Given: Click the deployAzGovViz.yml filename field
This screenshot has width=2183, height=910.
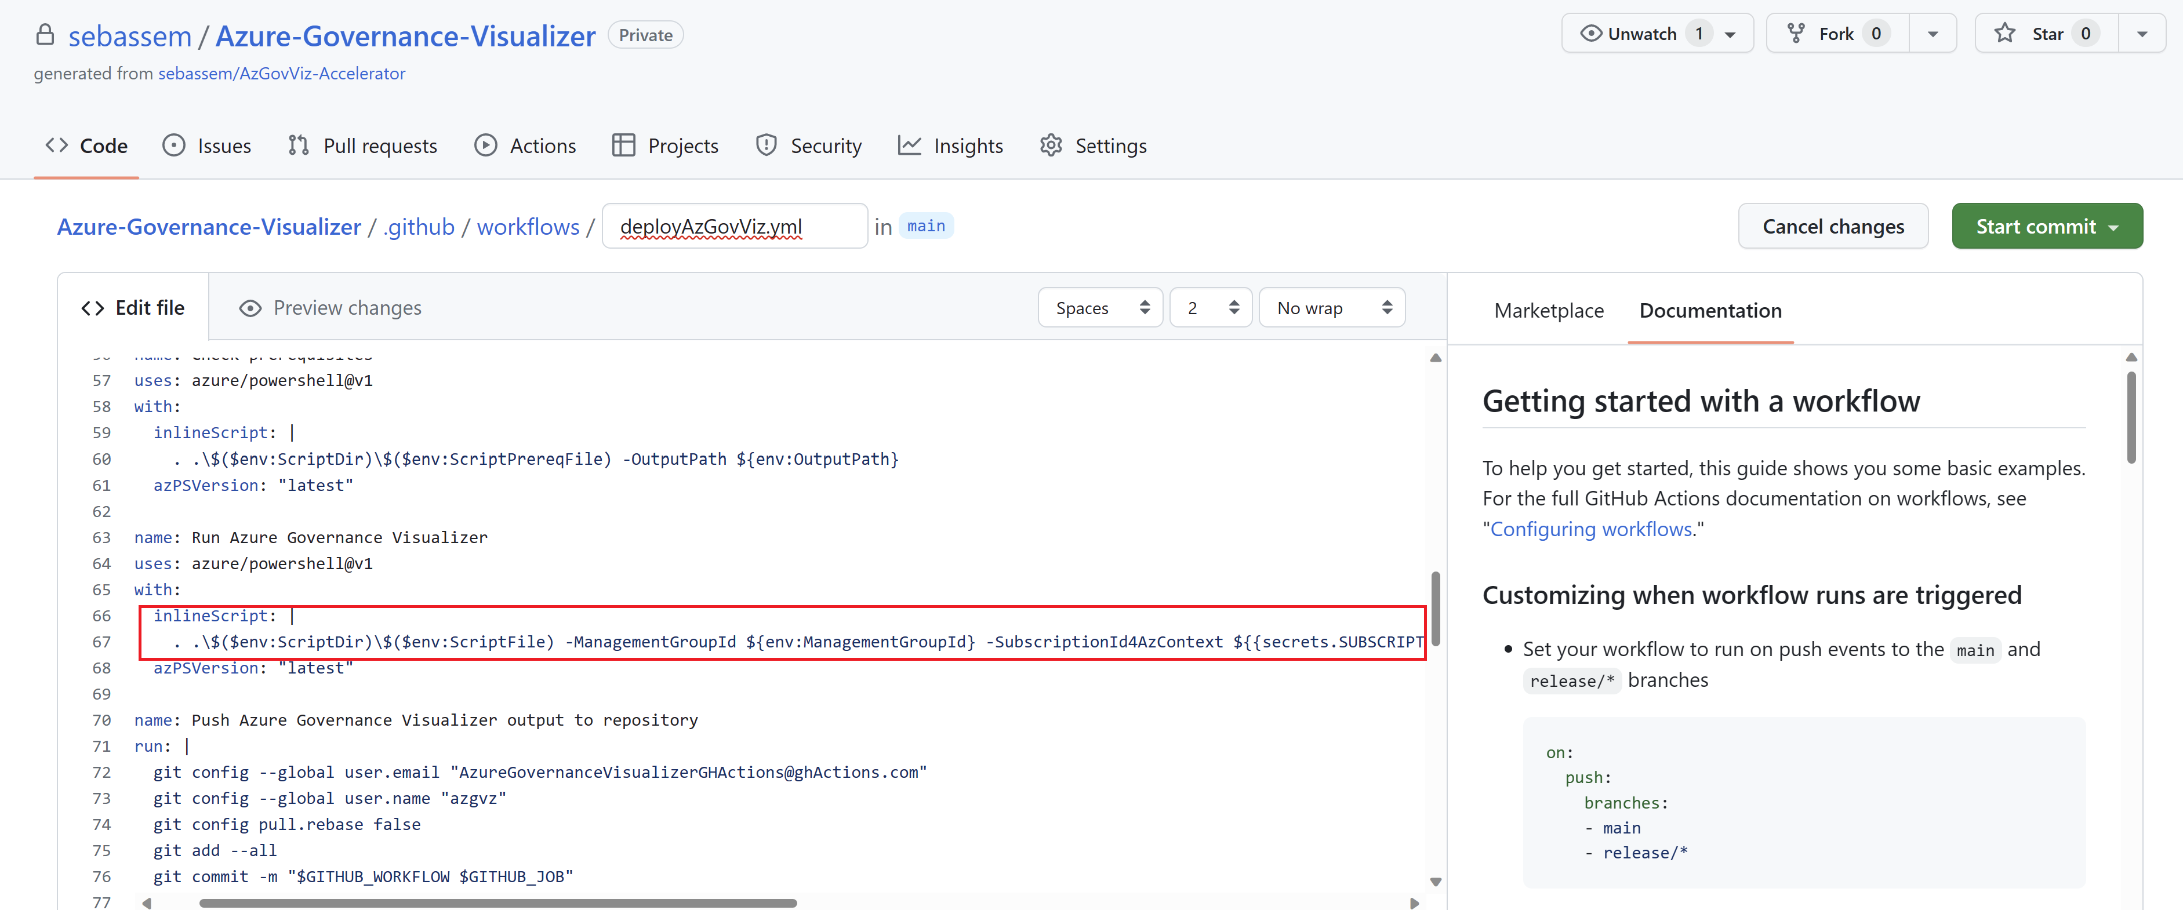Looking at the screenshot, I should [734, 227].
